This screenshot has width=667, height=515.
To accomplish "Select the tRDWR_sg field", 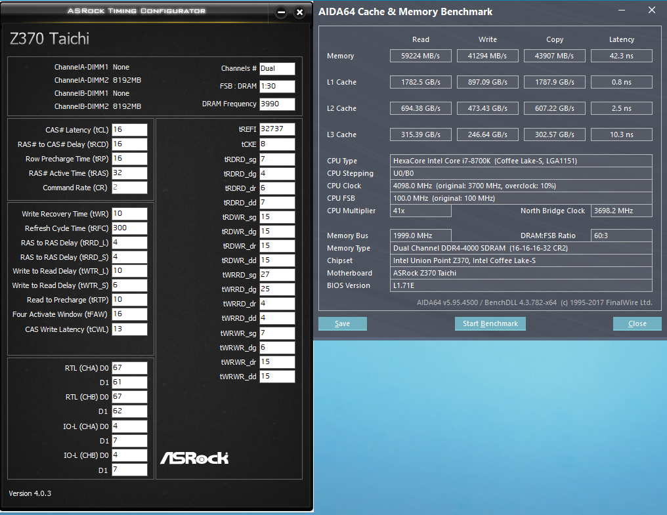I will click(277, 217).
